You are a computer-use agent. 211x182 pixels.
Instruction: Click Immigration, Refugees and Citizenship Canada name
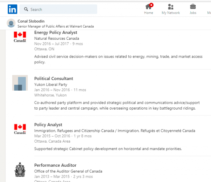115,131
